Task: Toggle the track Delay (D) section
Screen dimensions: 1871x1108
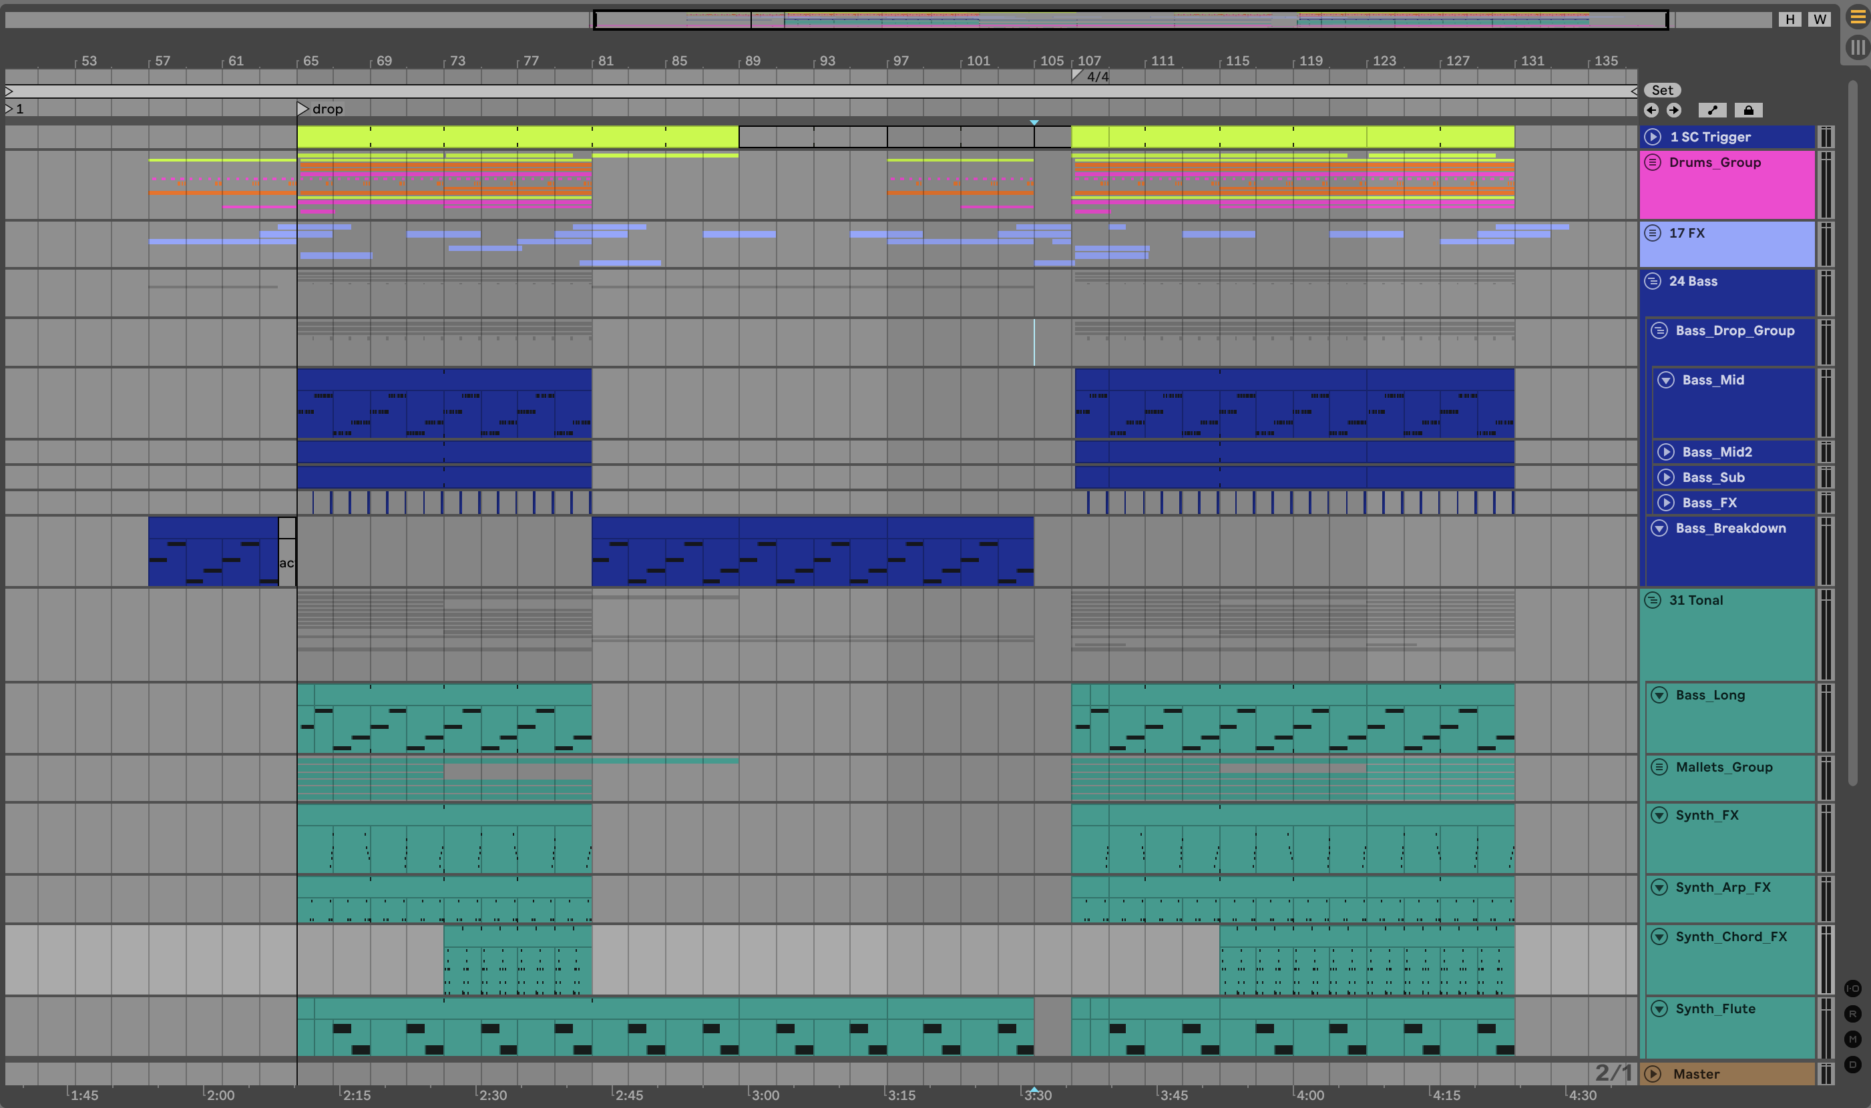Action: point(1852,1064)
